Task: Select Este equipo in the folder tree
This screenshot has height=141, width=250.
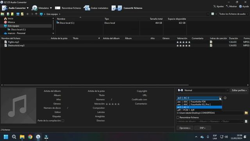Action: click(x=13, y=26)
